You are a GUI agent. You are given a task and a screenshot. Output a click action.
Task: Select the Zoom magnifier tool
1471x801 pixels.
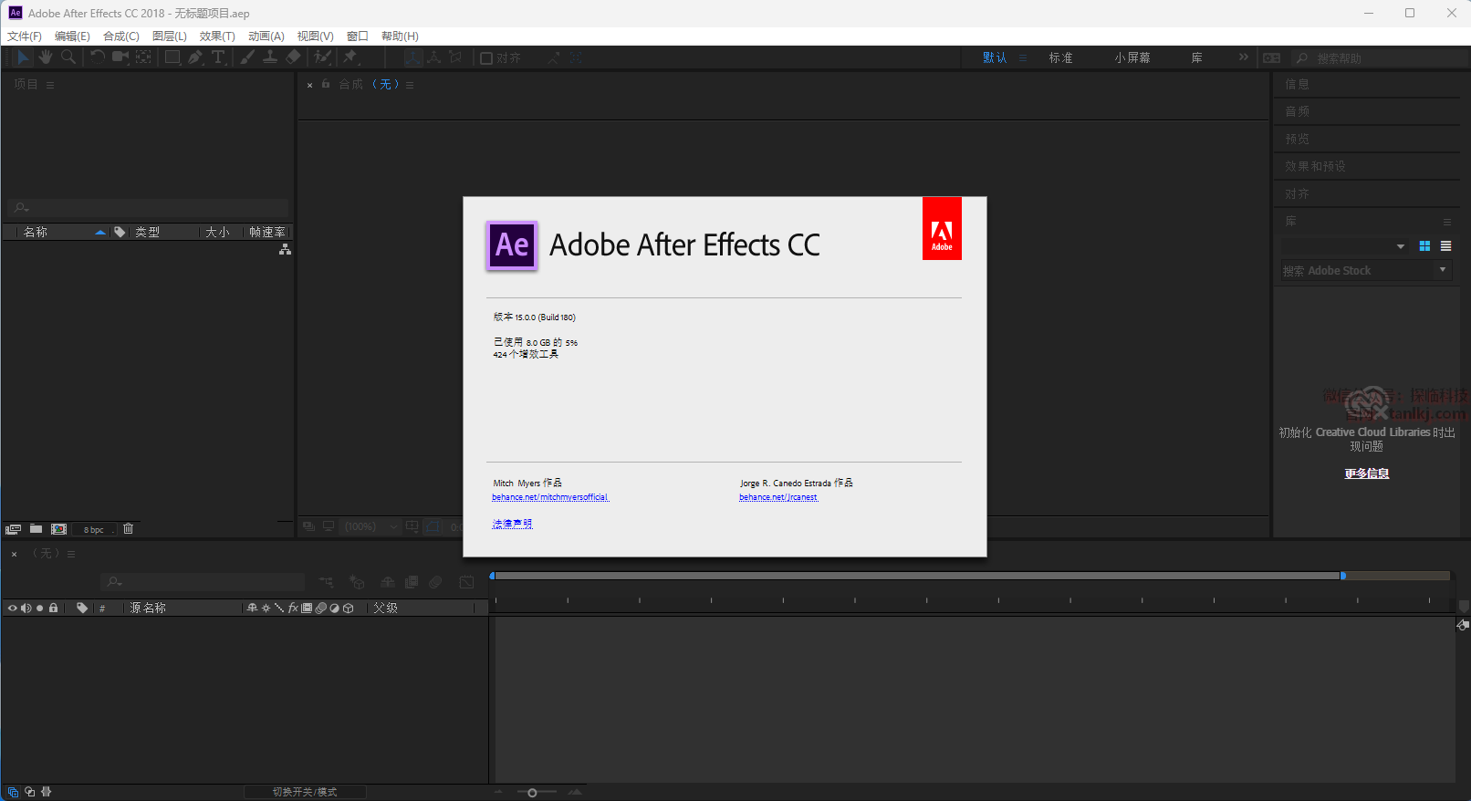[68, 57]
